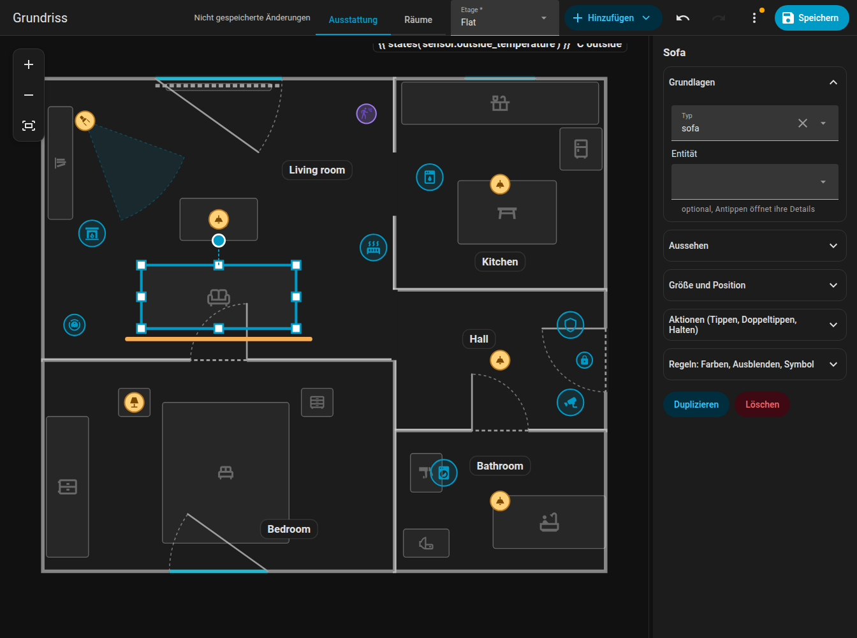This screenshot has height=638, width=857.
Task: Click the Speichern button
Action: pyautogui.click(x=811, y=18)
